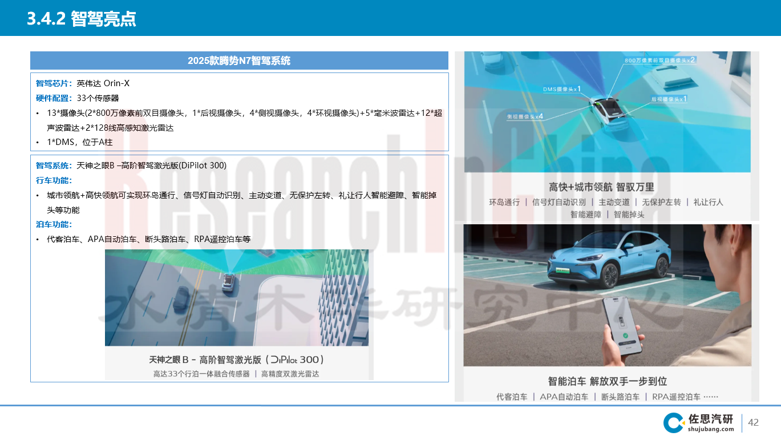Click the 智驾芯片: 英伟达 Orin-X line

(x=83, y=83)
